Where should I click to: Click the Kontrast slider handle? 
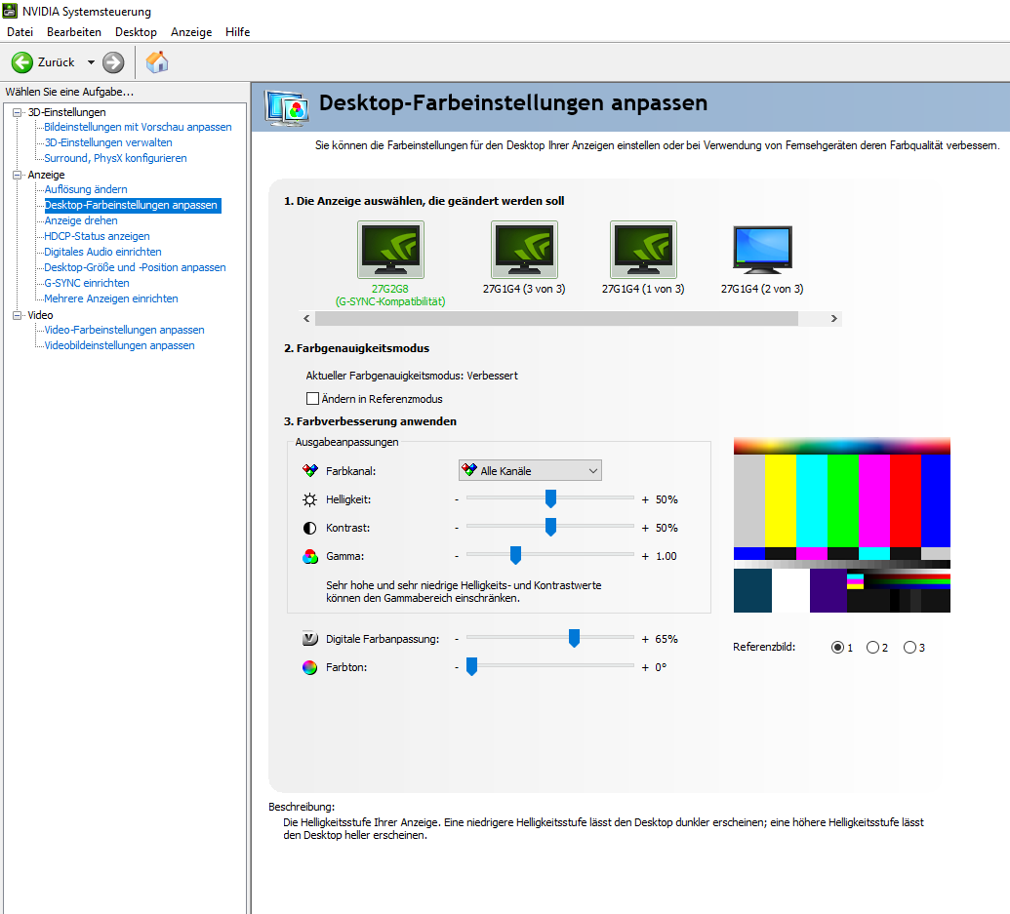(x=550, y=527)
